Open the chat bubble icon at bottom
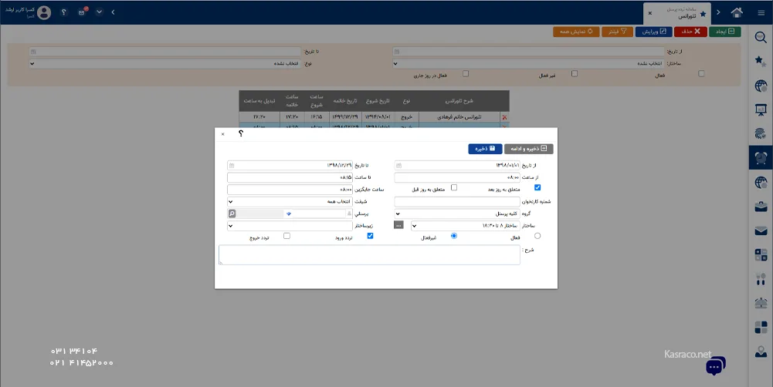This screenshot has height=387, width=773. pyautogui.click(x=715, y=366)
